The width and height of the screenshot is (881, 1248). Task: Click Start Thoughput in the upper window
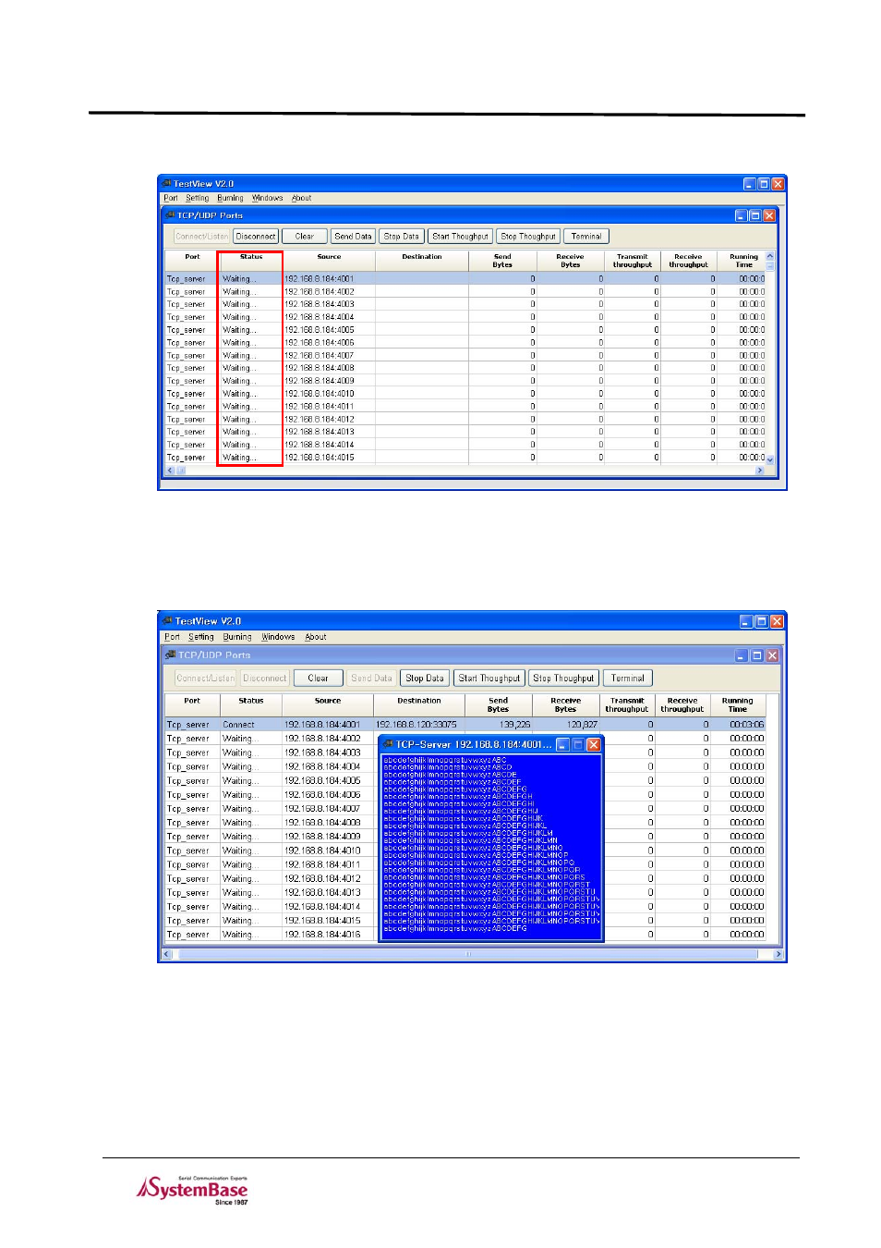[460, 237]
